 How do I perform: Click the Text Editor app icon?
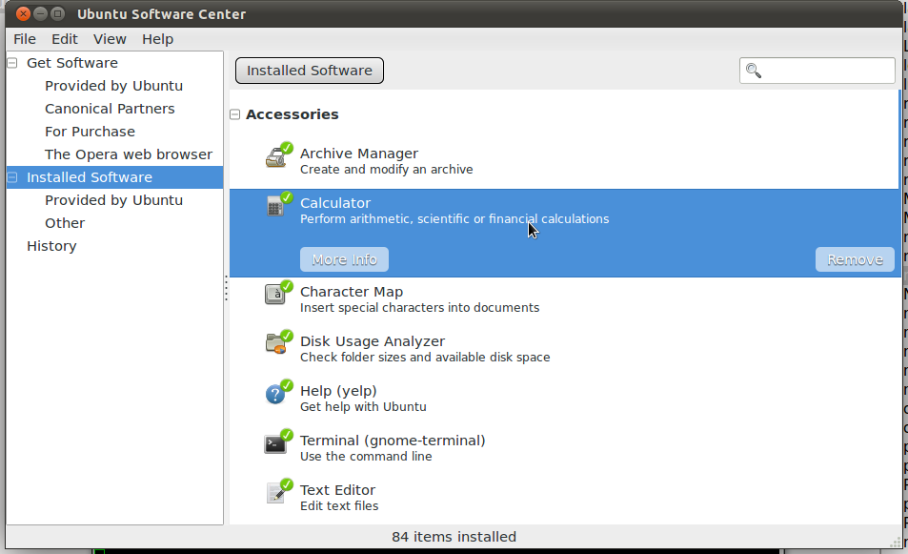tap(277, 493)
